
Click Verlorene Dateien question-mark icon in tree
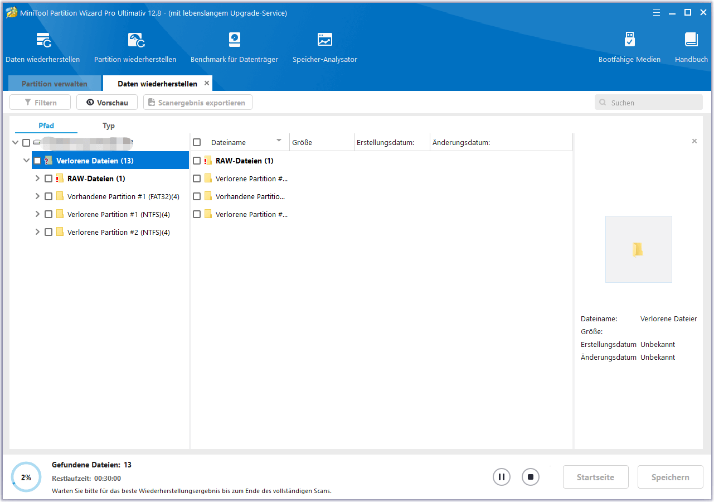click(48, 161)
